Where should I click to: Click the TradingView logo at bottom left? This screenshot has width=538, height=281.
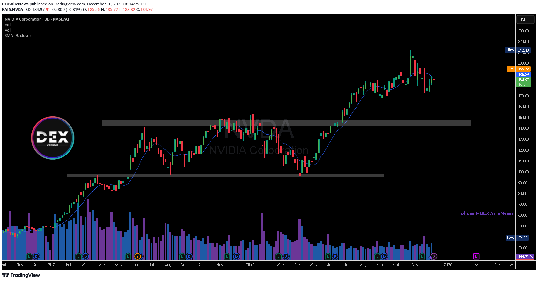tap(21, 275)
